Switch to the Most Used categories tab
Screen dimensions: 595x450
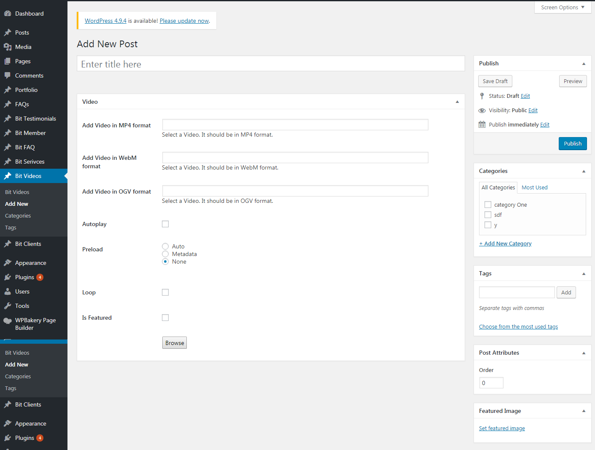[534, 187]
